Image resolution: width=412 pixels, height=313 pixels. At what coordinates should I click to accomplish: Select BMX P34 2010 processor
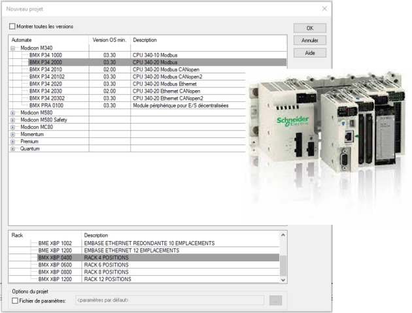[46, 69]
